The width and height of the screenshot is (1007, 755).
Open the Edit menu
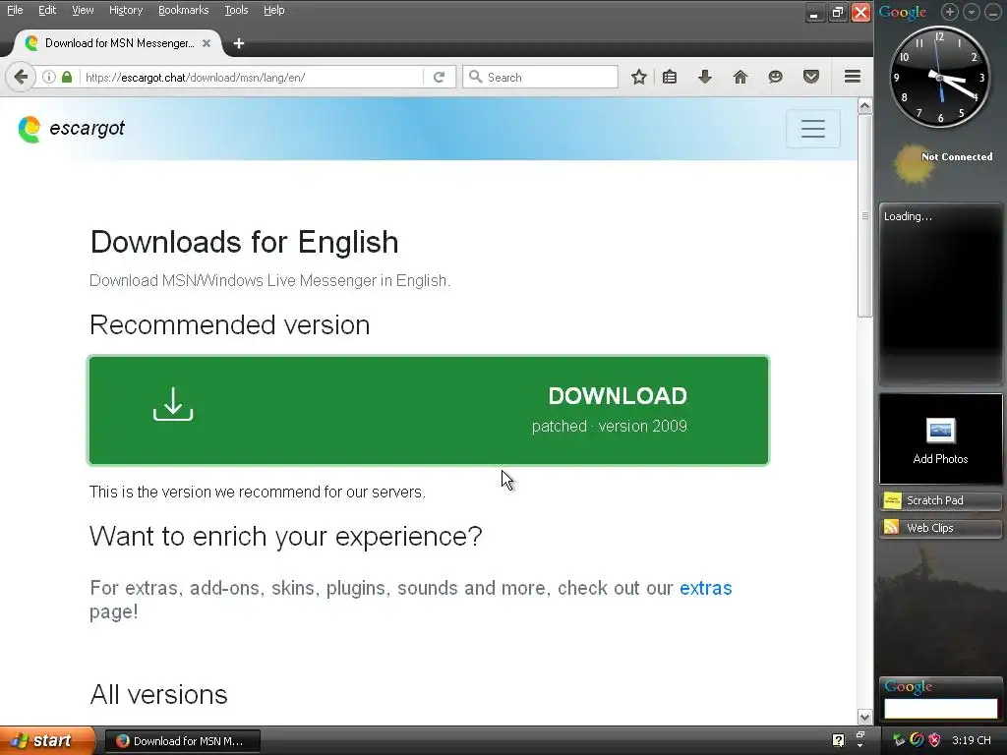[47, 10]
